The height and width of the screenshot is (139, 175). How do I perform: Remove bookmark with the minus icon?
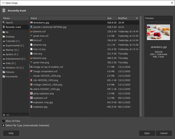coord(8,115)
